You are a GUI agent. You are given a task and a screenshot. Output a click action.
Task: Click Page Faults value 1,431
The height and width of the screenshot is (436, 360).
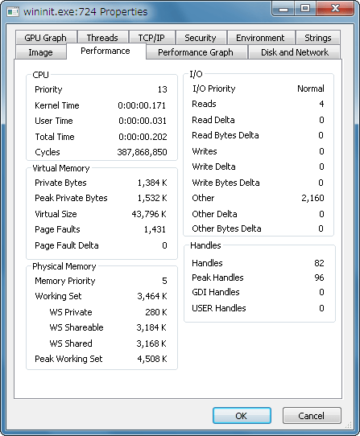tap(155, 229)
